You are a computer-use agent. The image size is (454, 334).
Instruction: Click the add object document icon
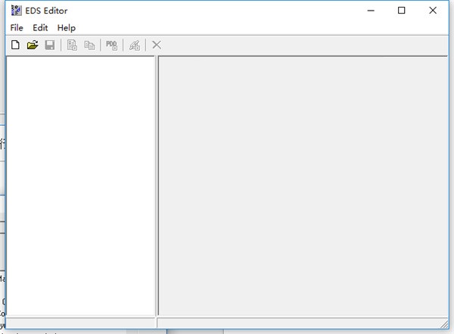73,45
